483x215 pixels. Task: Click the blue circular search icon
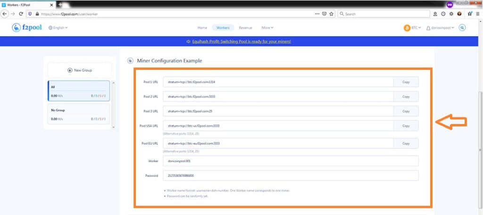(462, 28)
